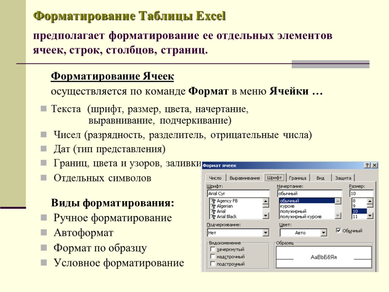The width and height of the screenshot is (389, 292).
Task: Select обычный in the style list
Action: [307, 201]
